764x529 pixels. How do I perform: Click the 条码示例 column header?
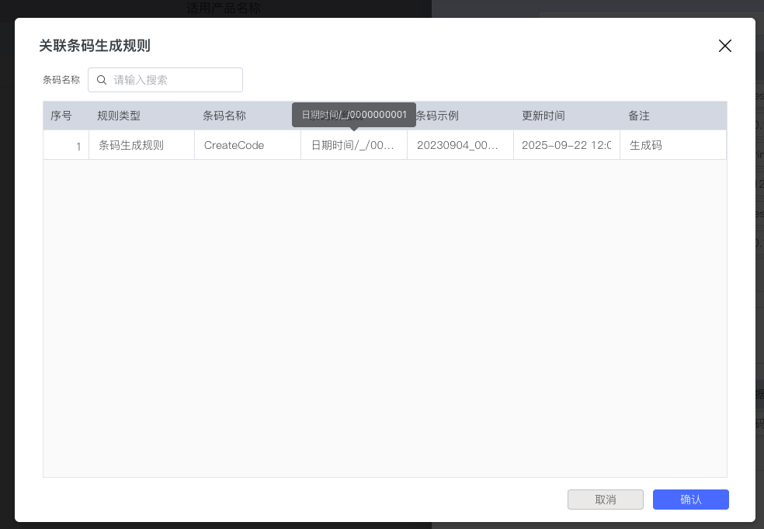click(437, 116)
